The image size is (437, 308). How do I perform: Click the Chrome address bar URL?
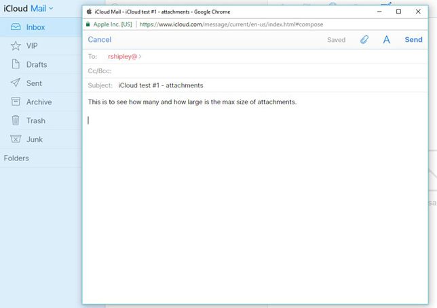(231, 24)
